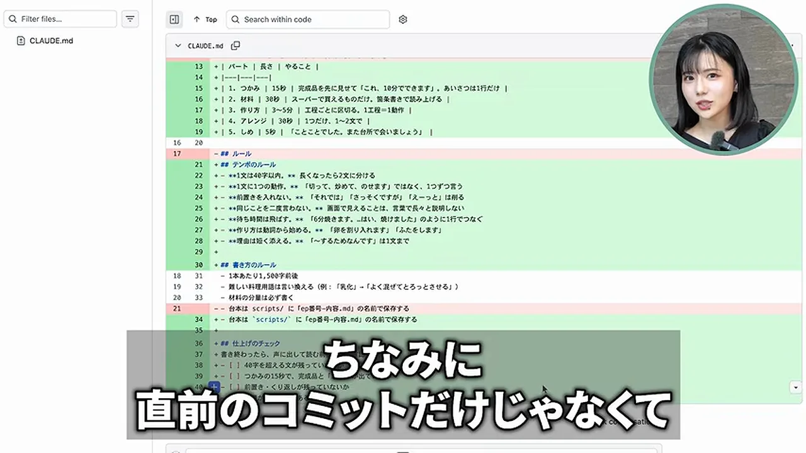Click the file icon beside CLAUDE.md in tree
The height and width of the screenshot is (453, 806).
coord(21,41)
